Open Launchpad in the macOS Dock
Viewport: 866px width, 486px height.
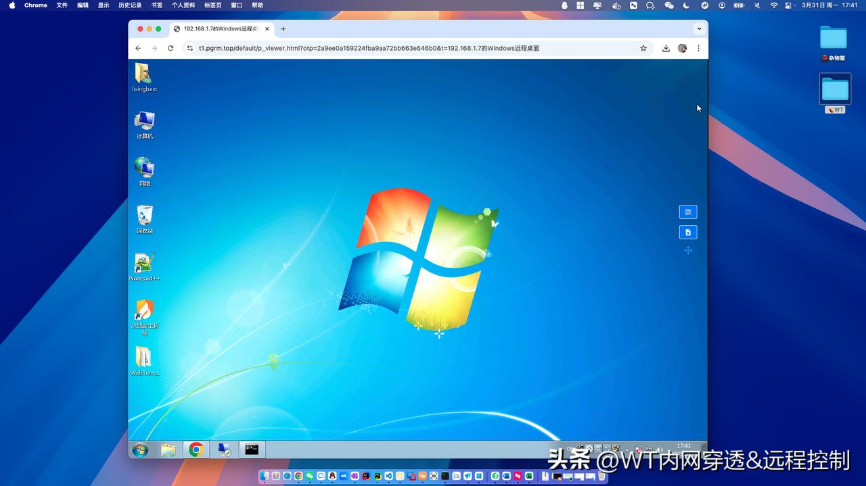point(276,476)
